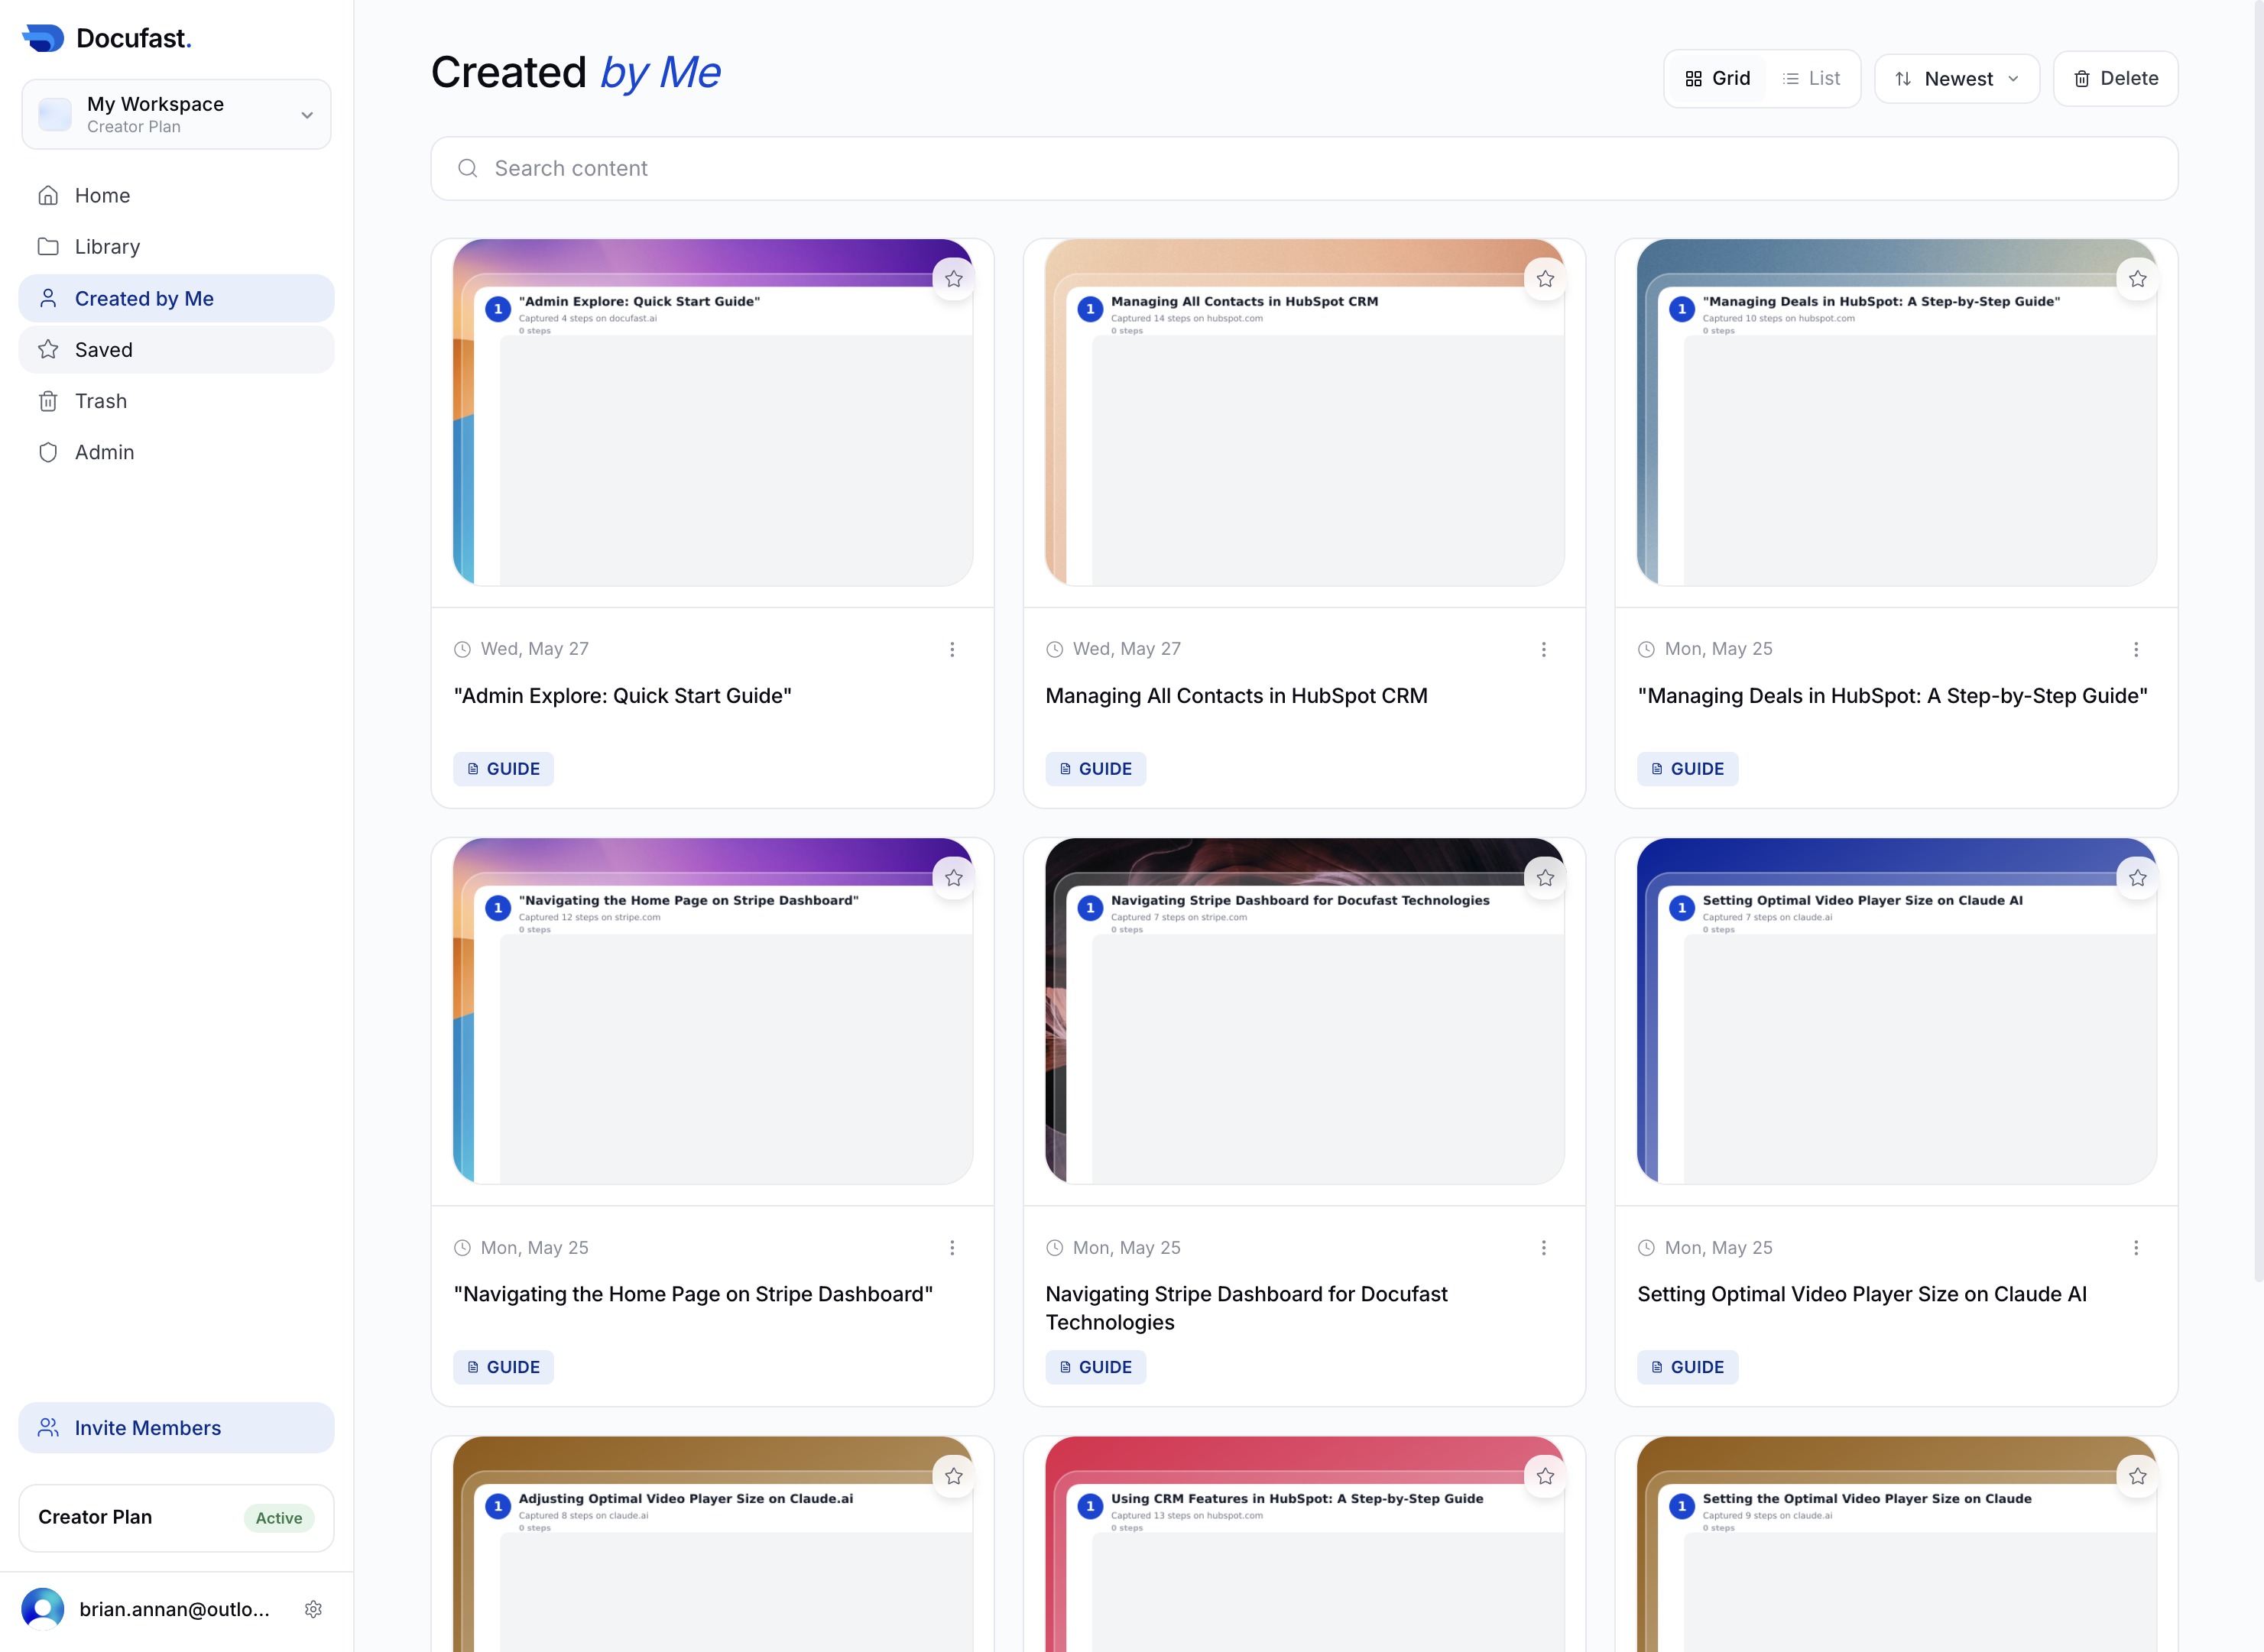The image size is (2264, 1652).
Task: Expand the My Workspace switcher
Action: (176, 114)
